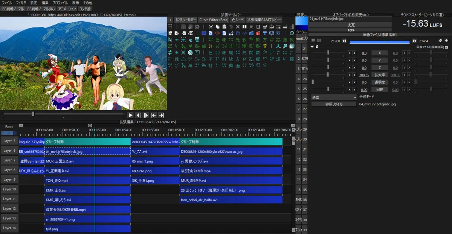The height and width of the screenshot is (234, 452).
Task: Click the 波 wave effect icon
Action: (278, 59)
